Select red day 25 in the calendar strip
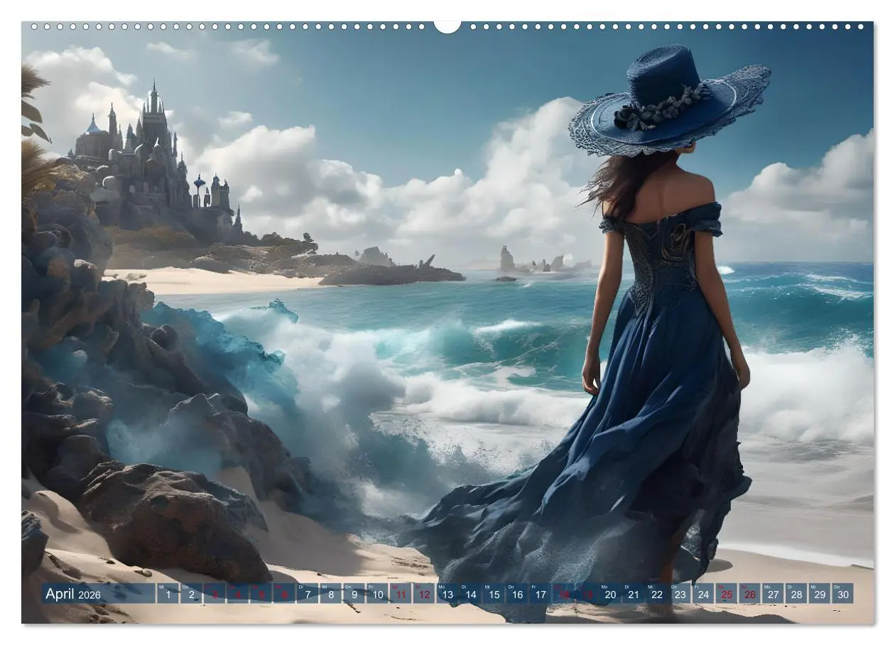The image size is (895, 645). point(726,594)
